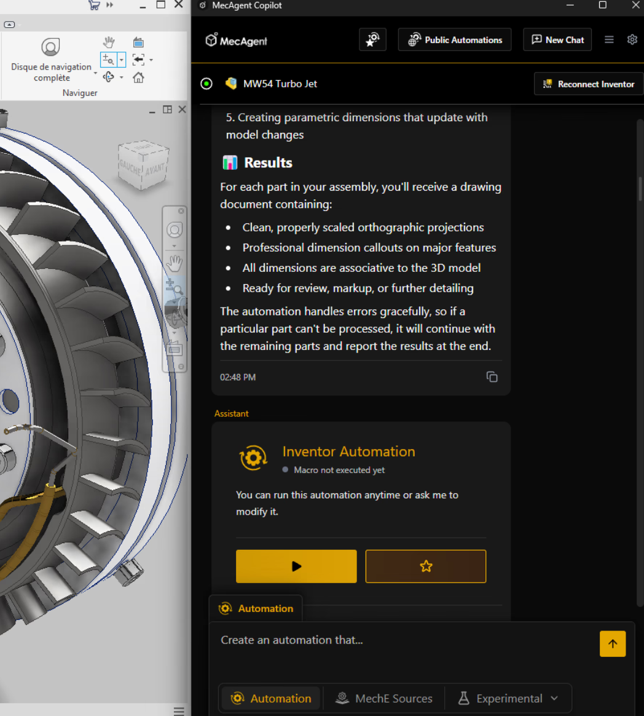Close the Inventor document viewport
The width and height of the screenshot is (644, 716).
click(x=182, y=109)
